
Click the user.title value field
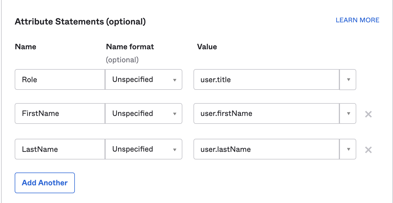[266, 80]
